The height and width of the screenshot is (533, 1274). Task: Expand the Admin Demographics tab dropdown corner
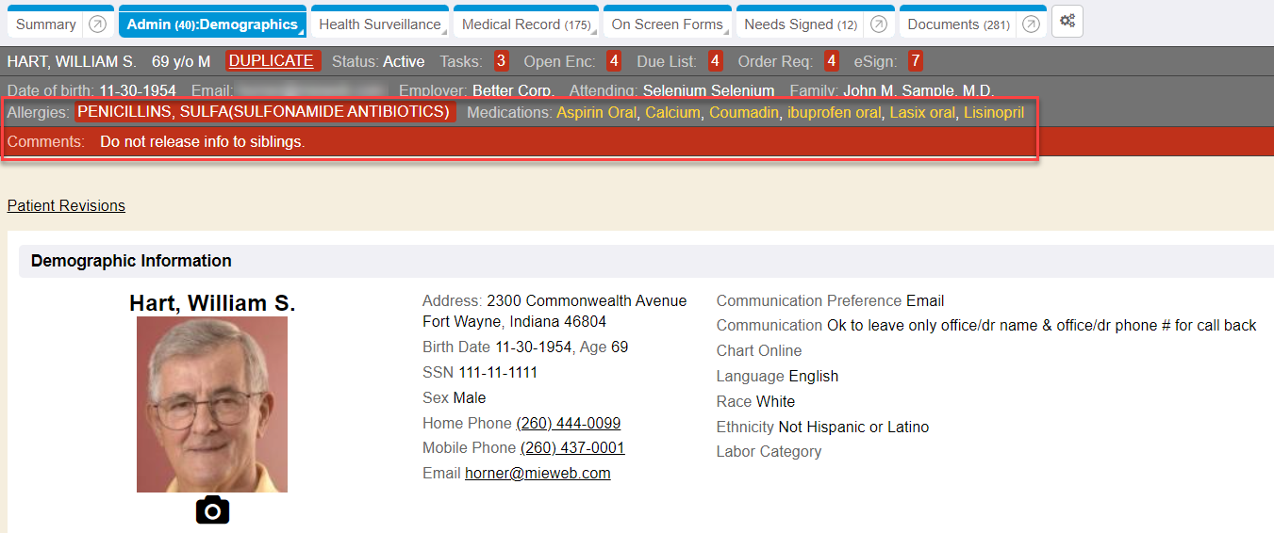(x=302, y=33)
